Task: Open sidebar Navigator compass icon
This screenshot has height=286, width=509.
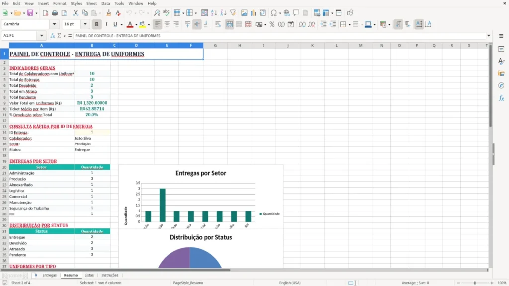Action: (x=501, y=85)
